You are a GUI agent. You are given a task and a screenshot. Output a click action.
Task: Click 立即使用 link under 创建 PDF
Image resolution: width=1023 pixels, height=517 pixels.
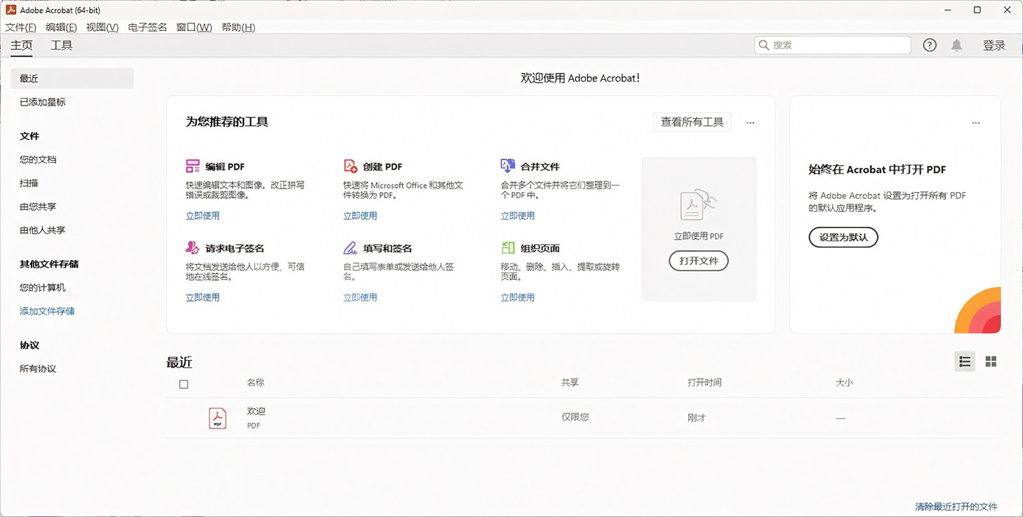coord(360,216)
